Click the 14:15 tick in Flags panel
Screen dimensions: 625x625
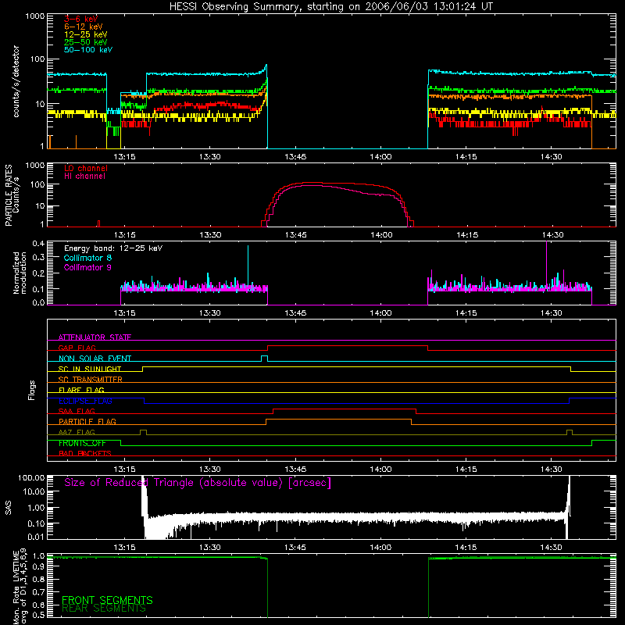(x=466, y=470)
